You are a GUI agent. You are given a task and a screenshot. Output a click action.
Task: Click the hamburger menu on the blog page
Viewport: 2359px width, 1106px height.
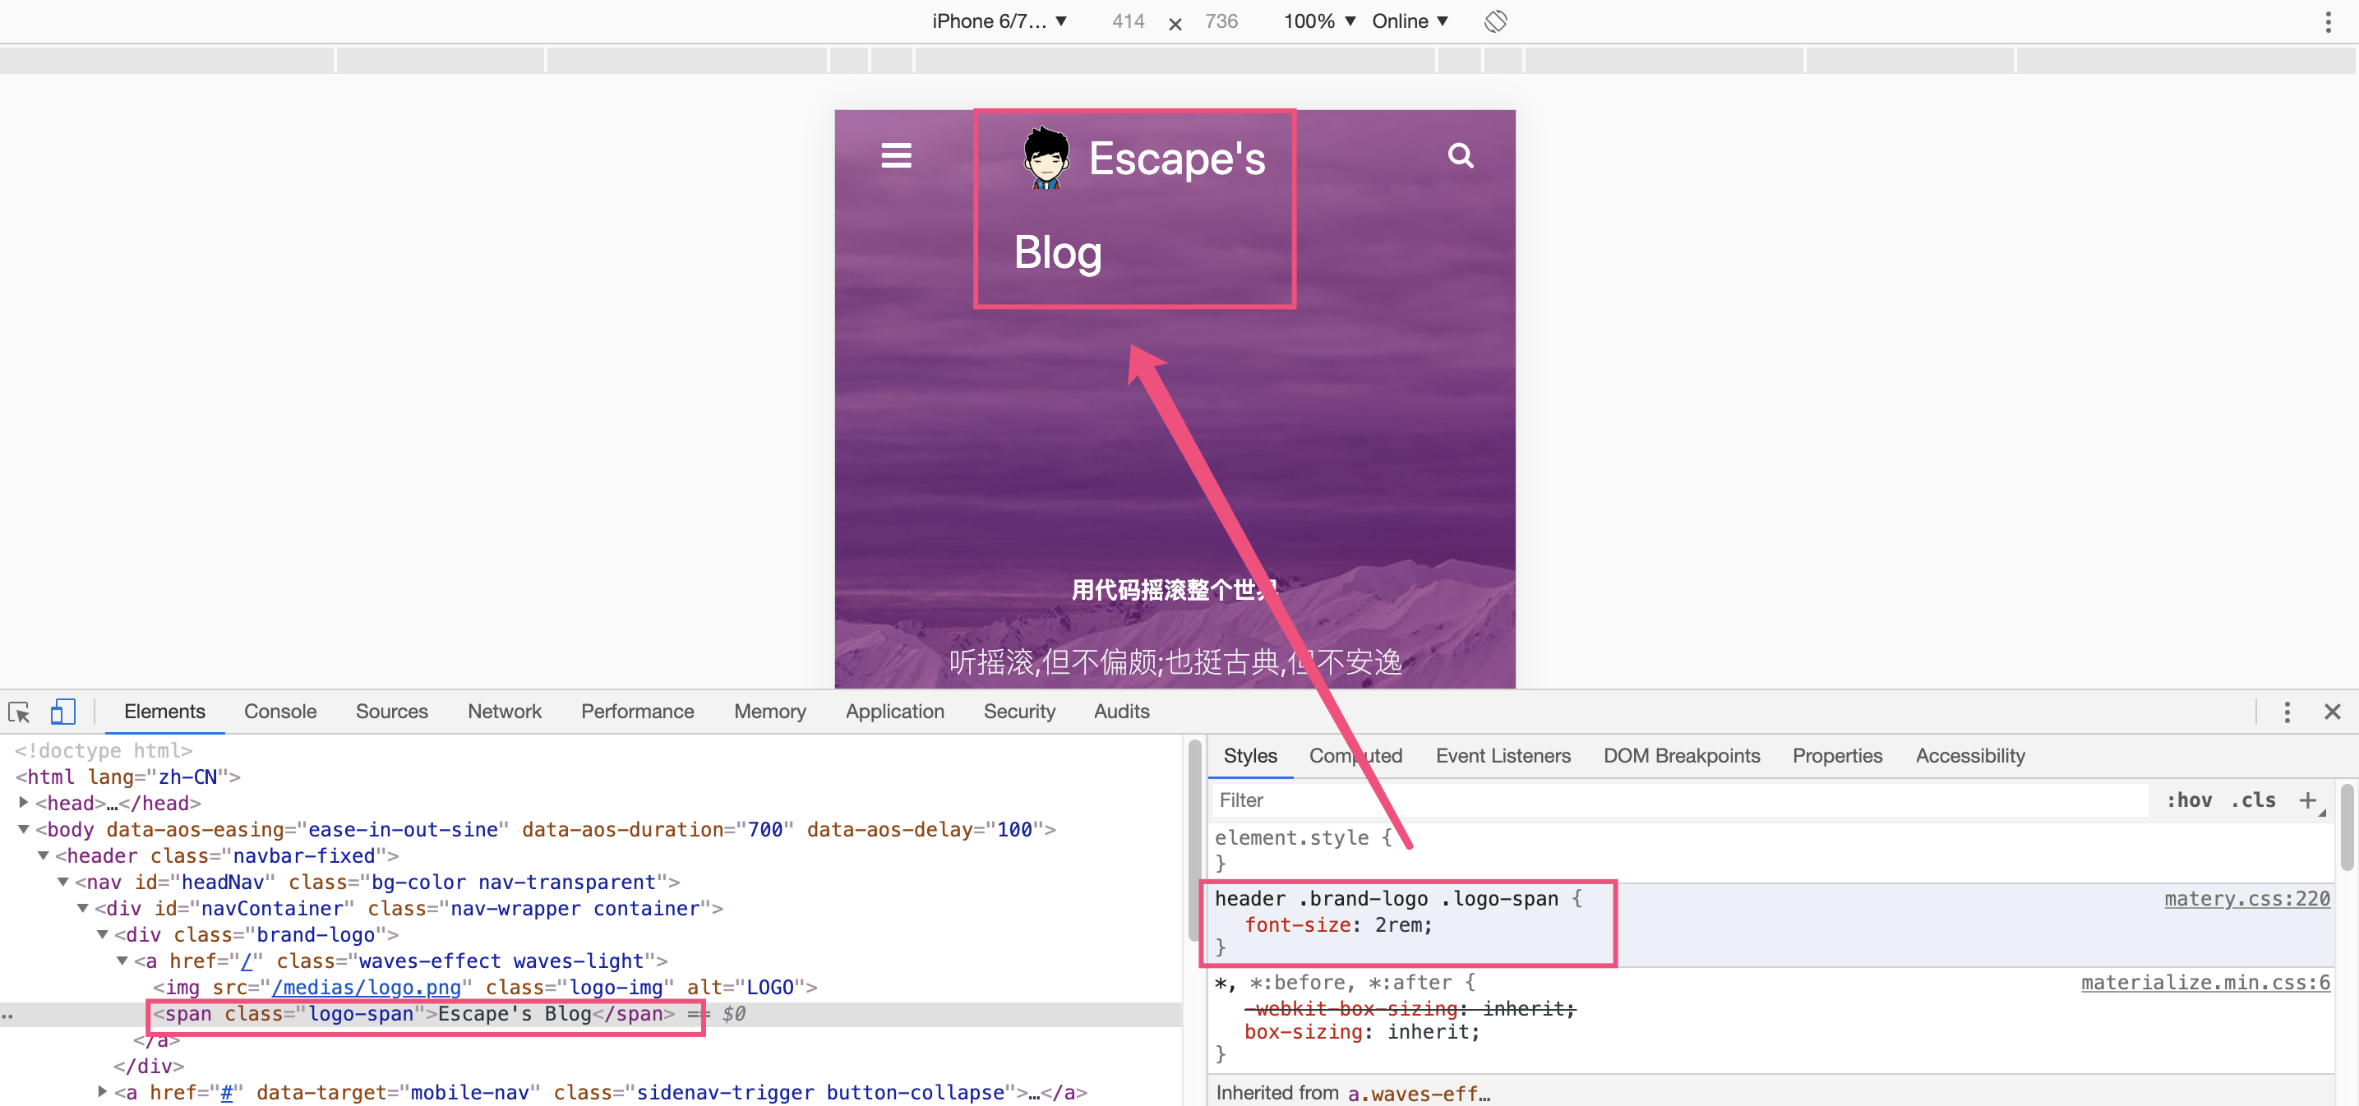point(896,155)
